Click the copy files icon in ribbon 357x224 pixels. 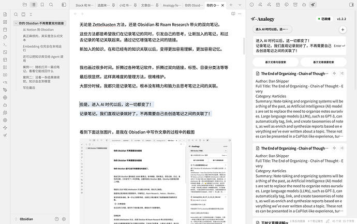pos(5,37)
